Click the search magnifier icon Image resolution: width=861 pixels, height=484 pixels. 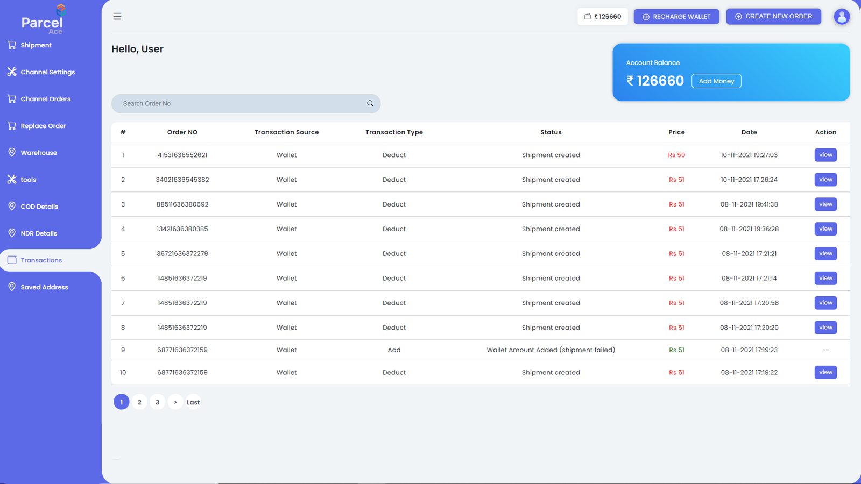click(370, 103)
